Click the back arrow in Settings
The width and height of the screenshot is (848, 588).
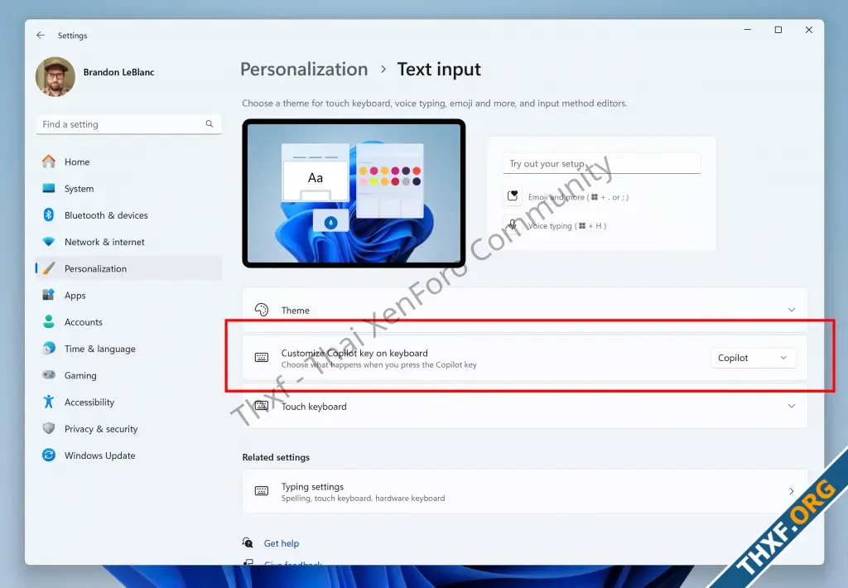41,35
